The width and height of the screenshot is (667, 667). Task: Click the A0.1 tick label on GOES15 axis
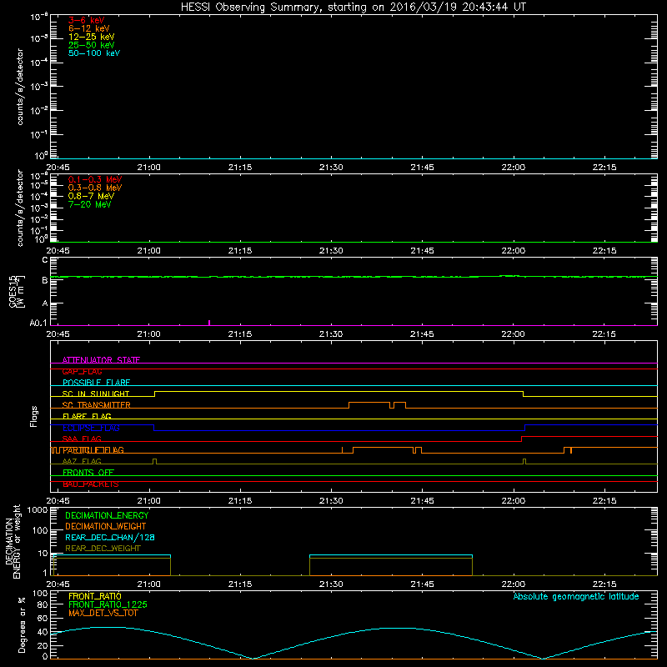(38, 323)
